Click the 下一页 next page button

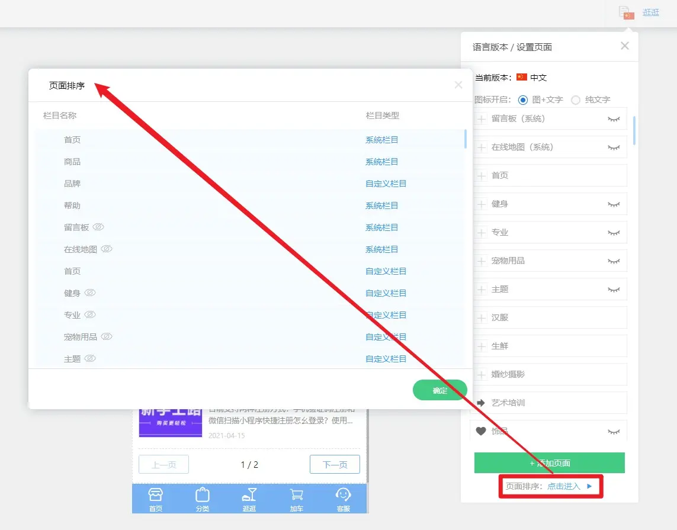(x=335, y=465)
